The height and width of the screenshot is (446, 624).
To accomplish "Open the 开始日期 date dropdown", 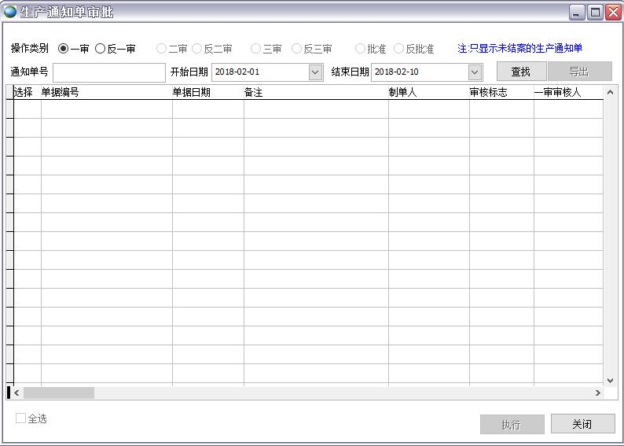I will click(x=315, y=72).
